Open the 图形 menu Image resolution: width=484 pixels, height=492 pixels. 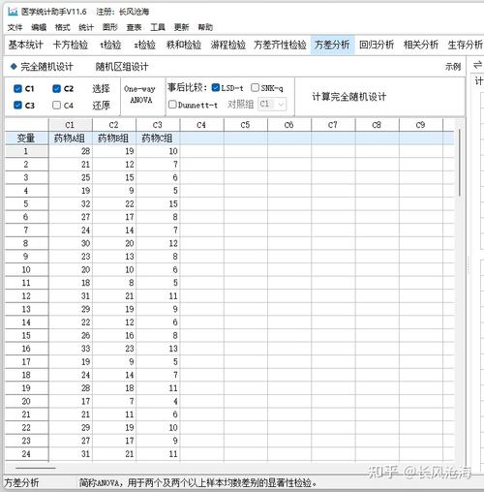coord(110,27)
